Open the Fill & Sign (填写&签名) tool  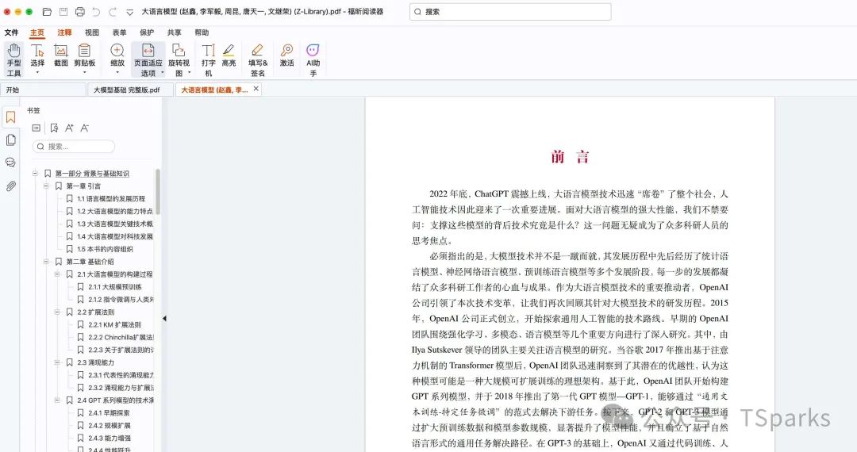pyautogui.click(x=258, y=59)
